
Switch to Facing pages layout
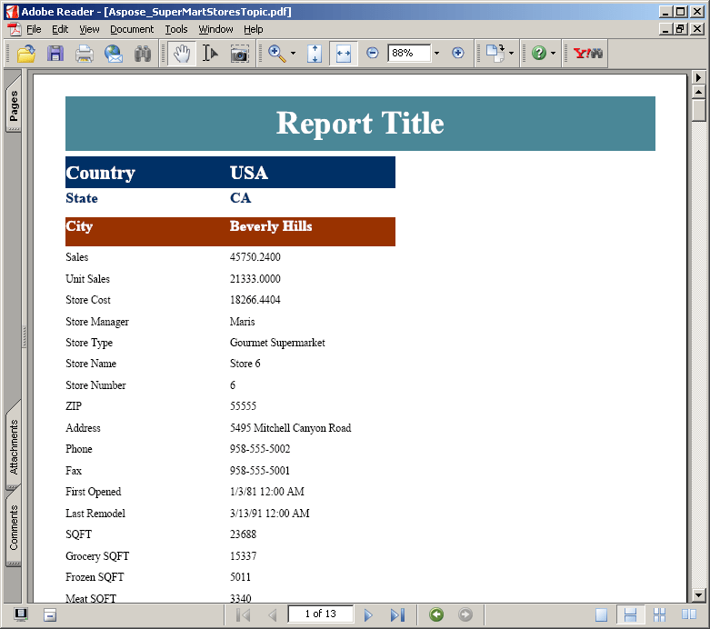tap(689, 615)
